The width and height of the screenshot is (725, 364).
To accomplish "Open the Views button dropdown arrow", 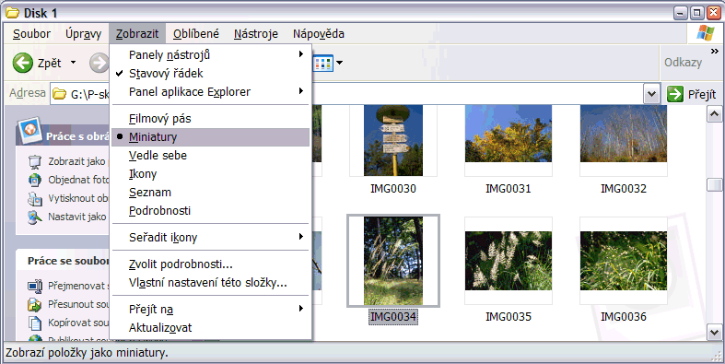I will 339,63.
